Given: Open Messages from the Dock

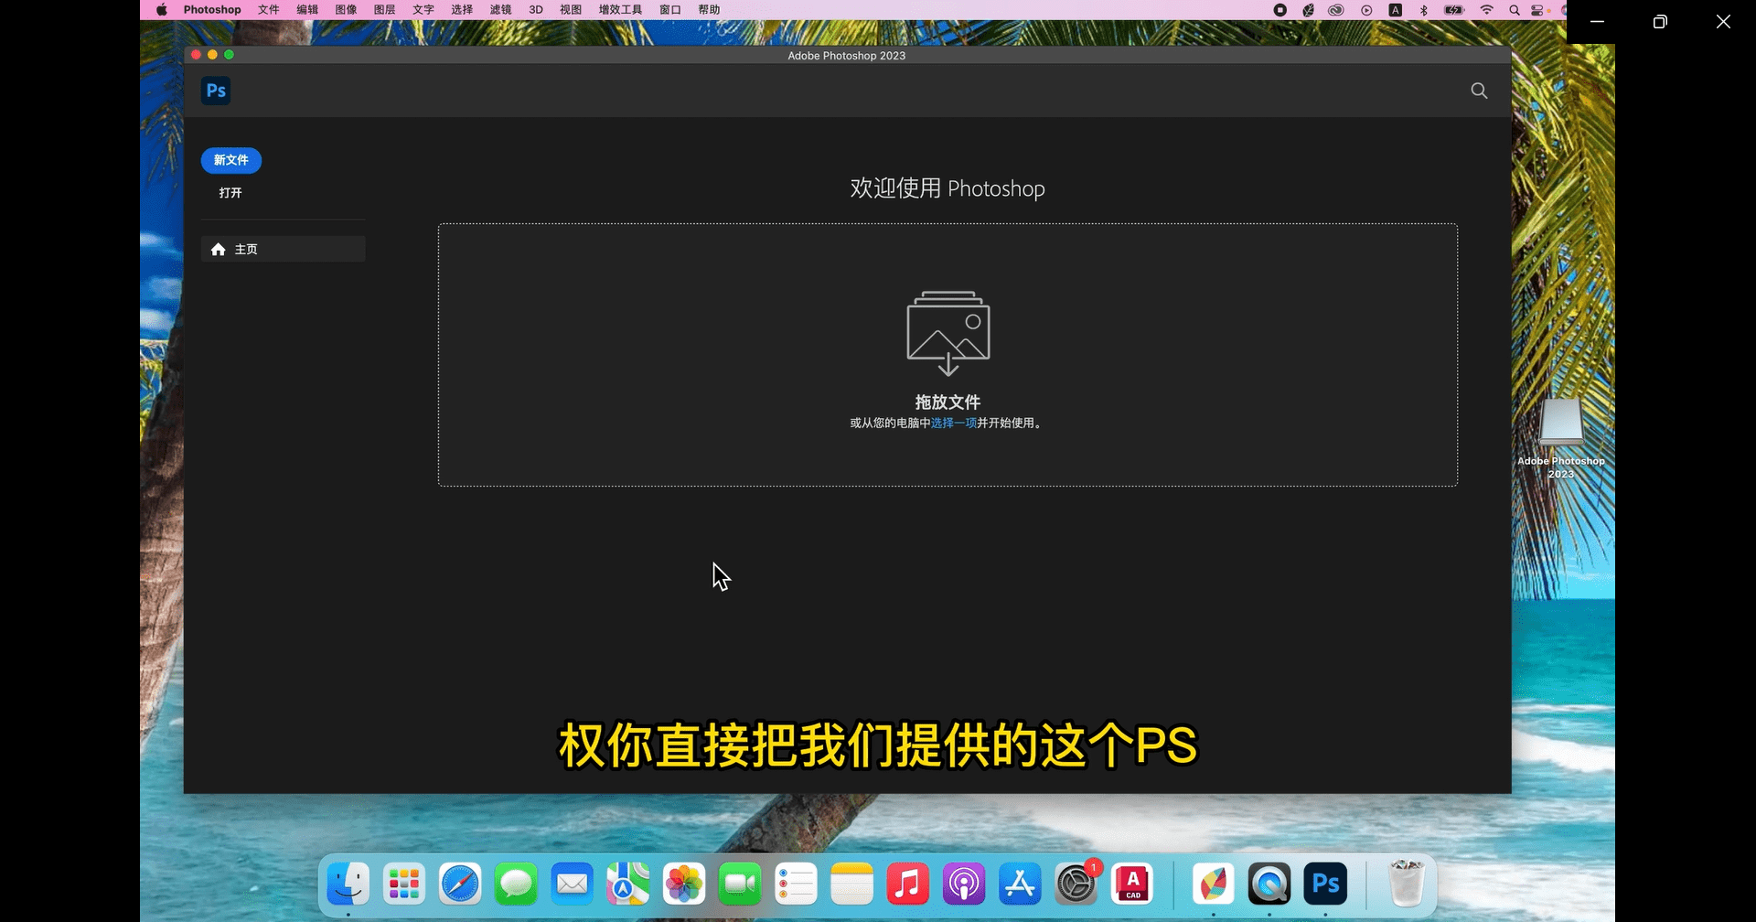Looking at the screenshot, I should coord(516,884).
